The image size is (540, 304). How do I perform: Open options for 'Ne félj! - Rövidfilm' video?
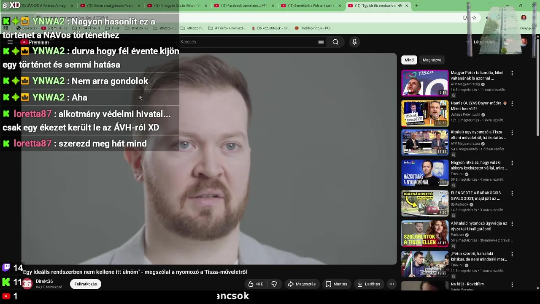(x=512, y=285)
